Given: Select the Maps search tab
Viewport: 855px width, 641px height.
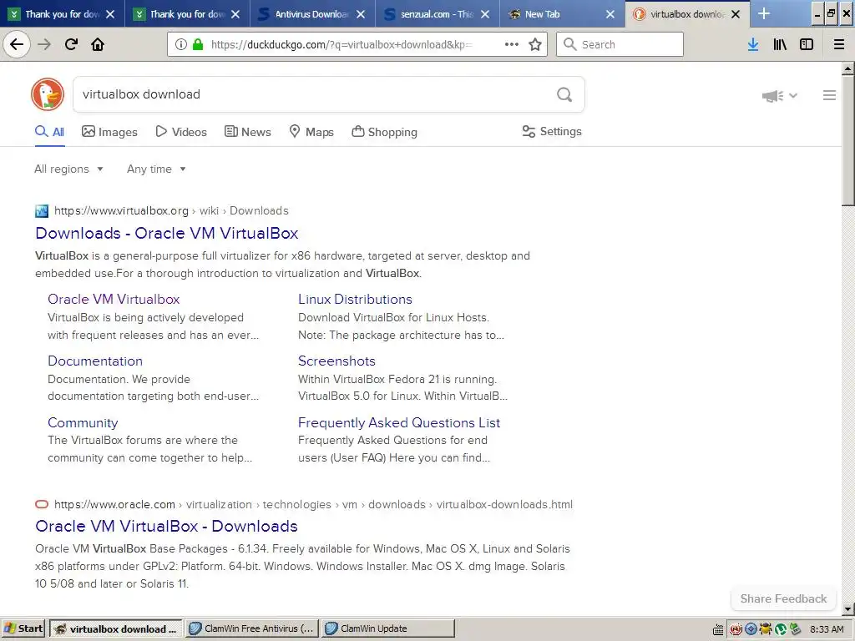Looking at the screenshot, I should point(311,132).
